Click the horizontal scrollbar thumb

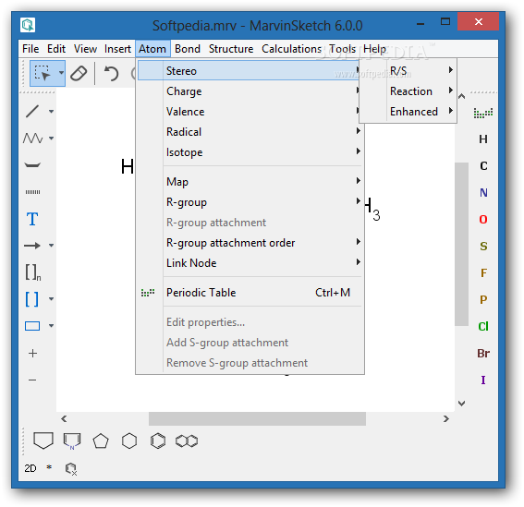pos(257,418)
